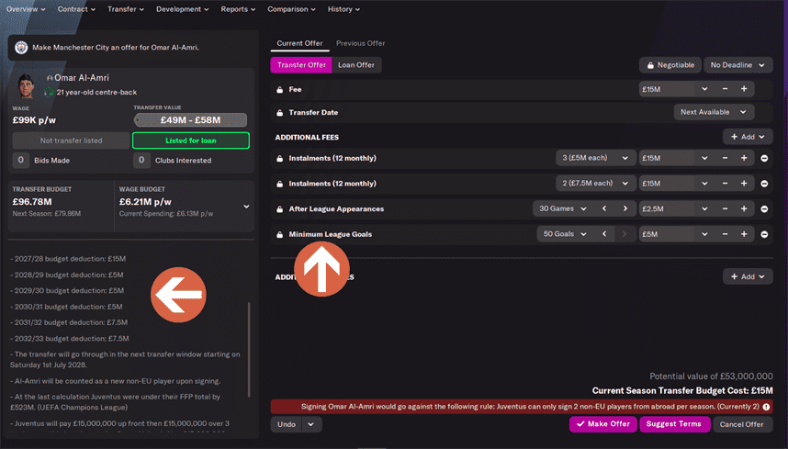Open the Reports menu
The width and height of the screenshot is (788, 449).
[x=238, y=9]
